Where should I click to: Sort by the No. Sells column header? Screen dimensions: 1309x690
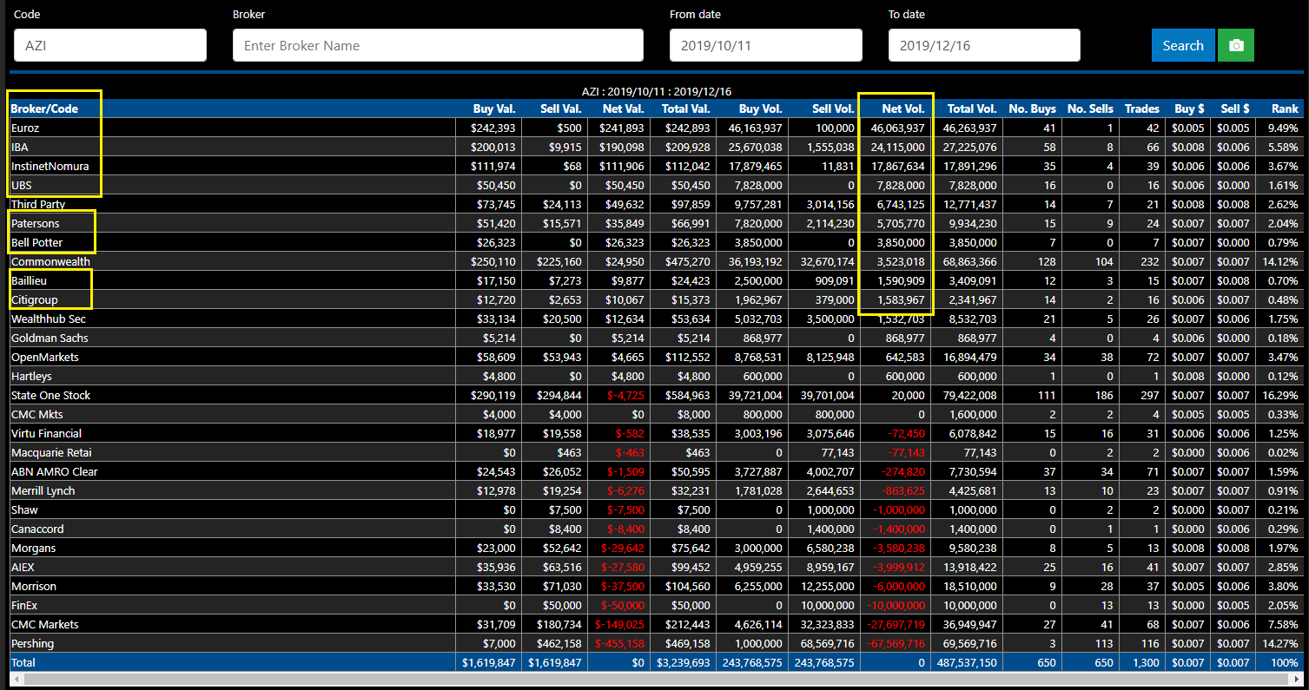click(x=1090, y=108)
